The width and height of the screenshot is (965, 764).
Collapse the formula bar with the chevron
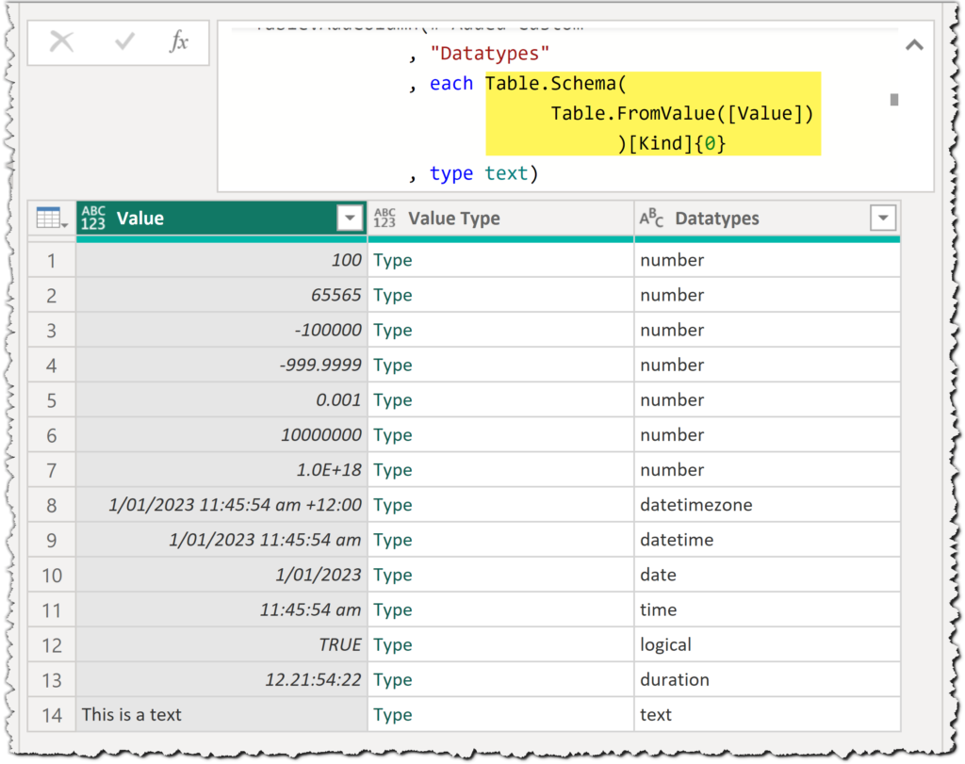coord(914,45)
